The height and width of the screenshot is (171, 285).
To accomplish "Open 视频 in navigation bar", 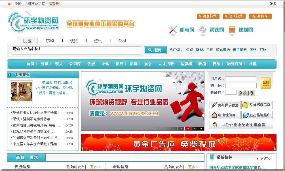I will coord(216,64).
